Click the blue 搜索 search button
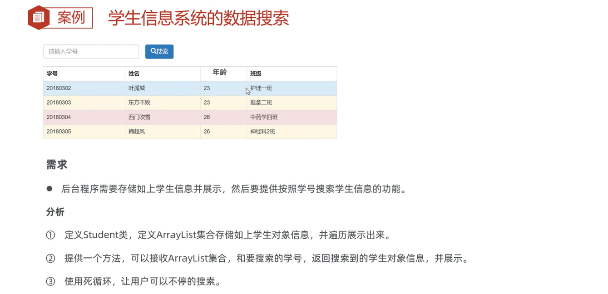The width and height of the screenshot is (608, 294). pos(159,52)
